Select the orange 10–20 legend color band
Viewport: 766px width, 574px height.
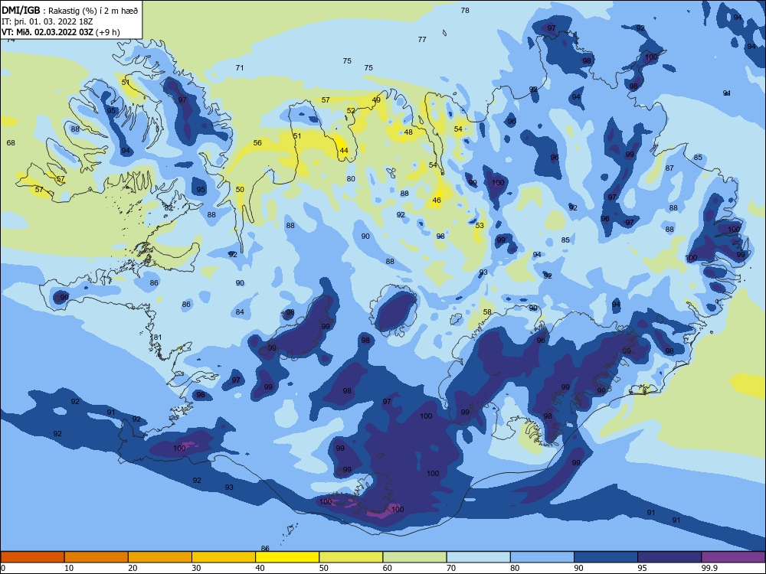(97, 557)
